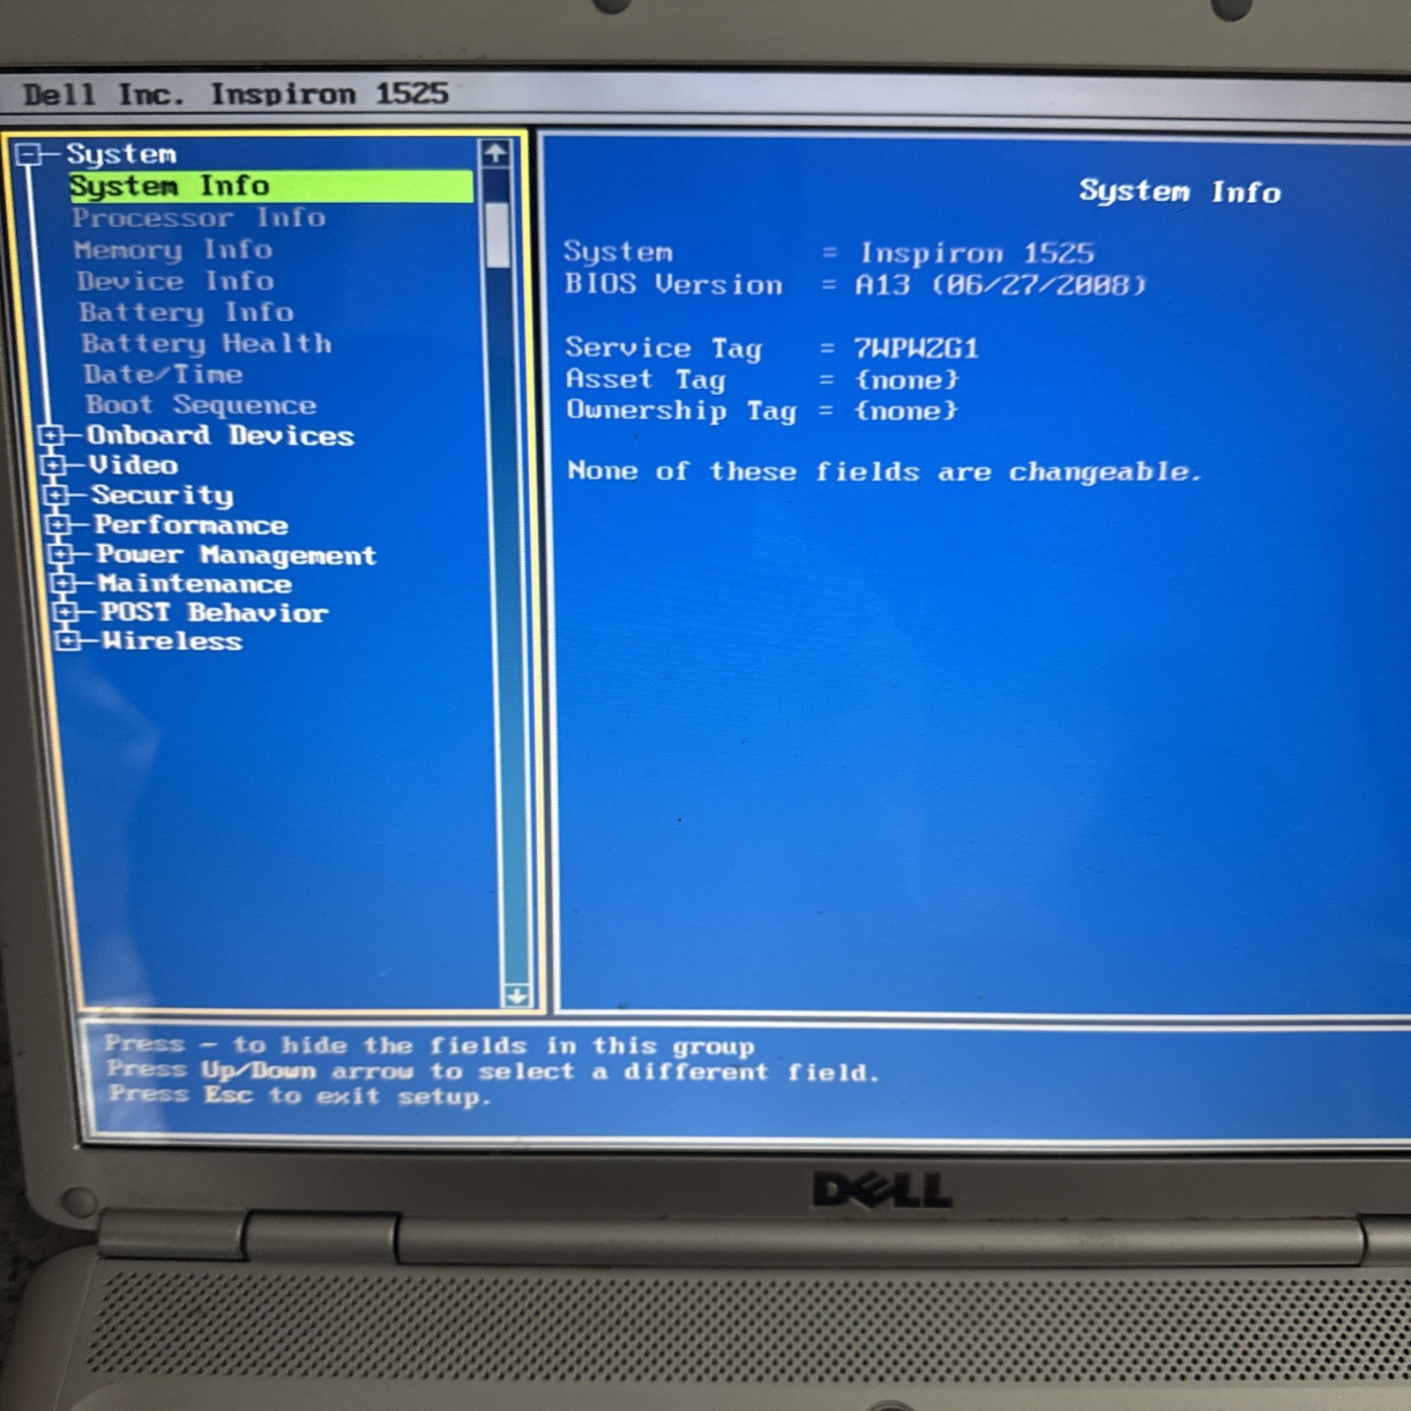
Task: Click the 'Dell Inc. Inspiron 1525' title
Action: 236,94
